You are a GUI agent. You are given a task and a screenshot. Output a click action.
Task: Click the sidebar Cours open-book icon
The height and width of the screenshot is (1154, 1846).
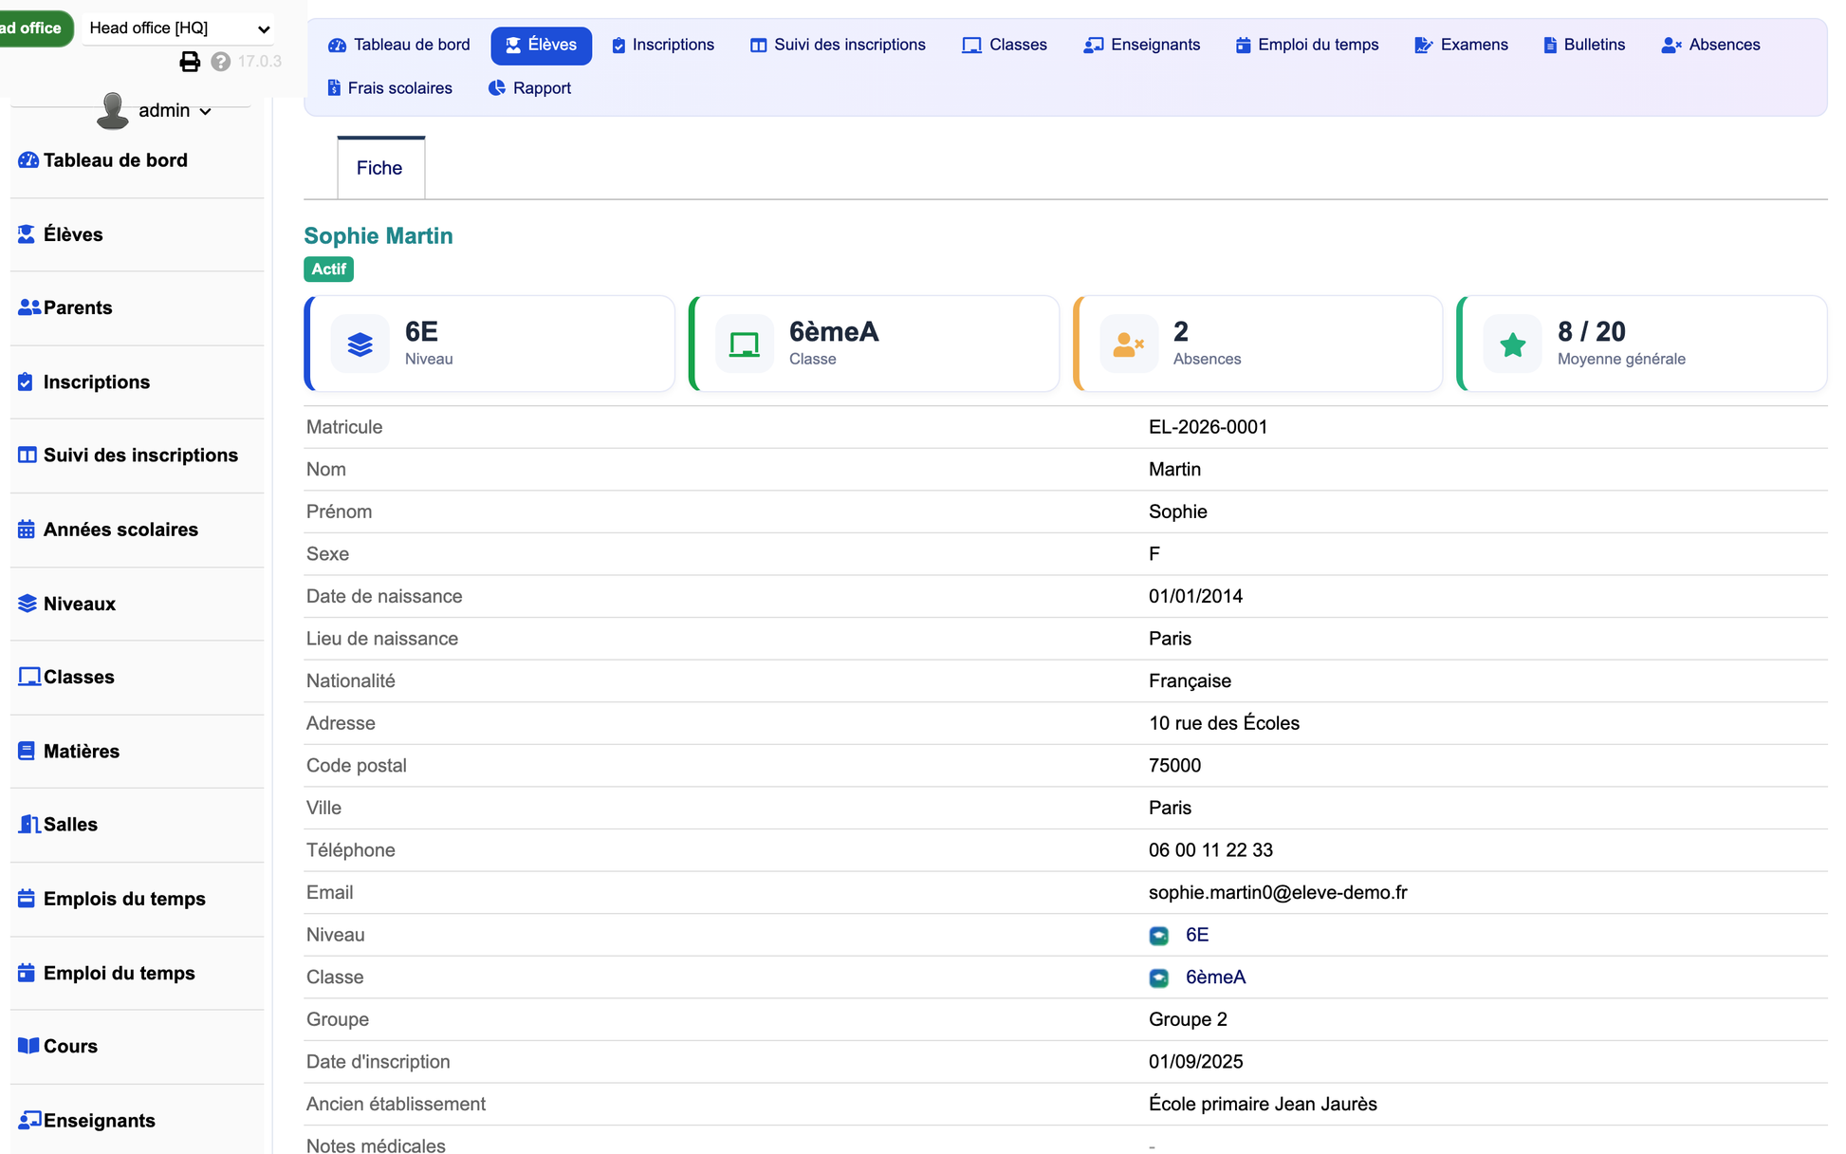28,1046
